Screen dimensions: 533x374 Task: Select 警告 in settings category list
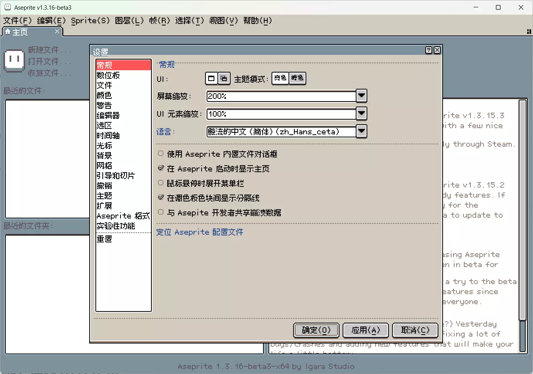click(x=124, y=105)
